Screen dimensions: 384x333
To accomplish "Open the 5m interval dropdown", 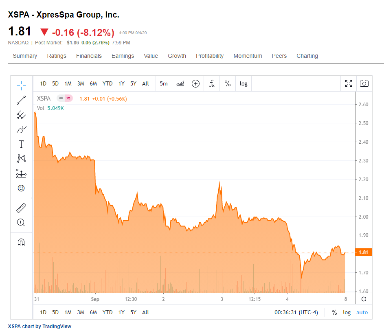I will pyautogui.click(x=164, y=84).
